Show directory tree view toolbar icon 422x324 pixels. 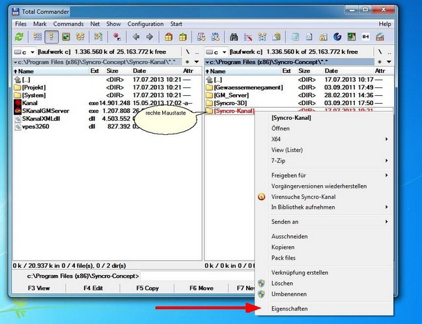(80, 37)
